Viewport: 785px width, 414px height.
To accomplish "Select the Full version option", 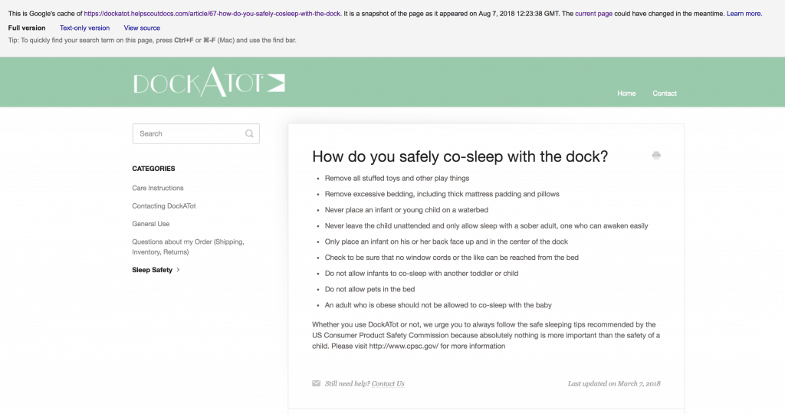I will click(x=27, y=28).
